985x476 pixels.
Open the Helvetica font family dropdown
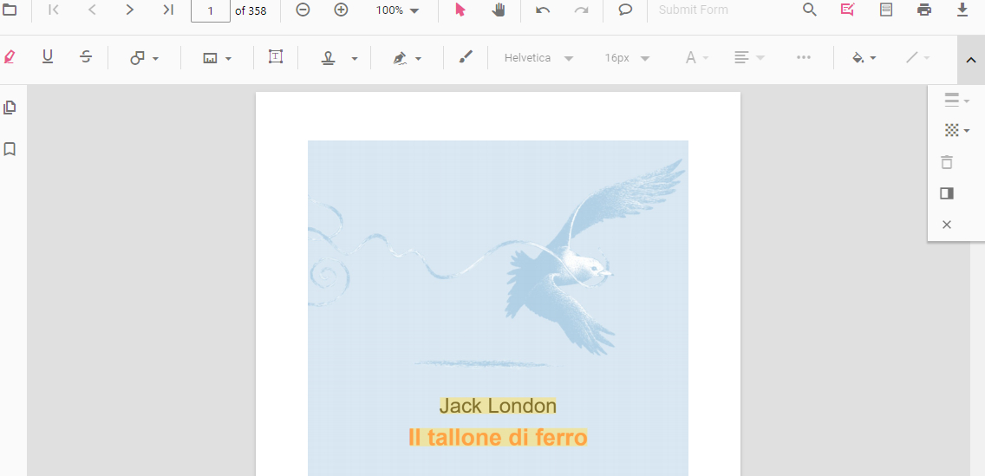539,58
